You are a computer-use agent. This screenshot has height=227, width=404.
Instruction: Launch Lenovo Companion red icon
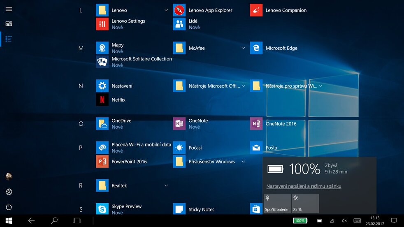[x=256, y=10]
